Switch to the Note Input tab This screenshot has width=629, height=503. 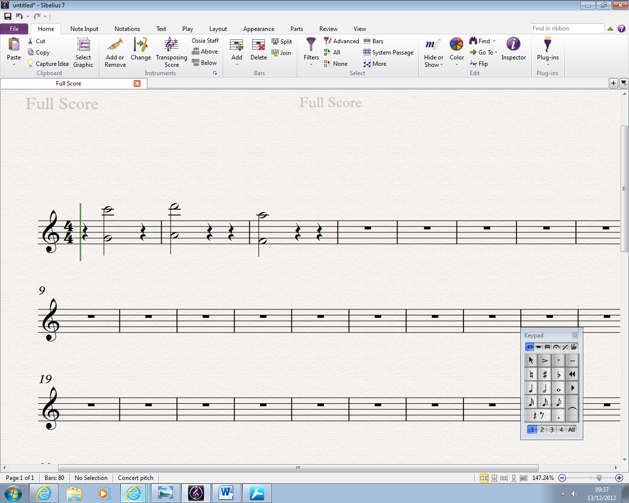click(x=84, y=29)
